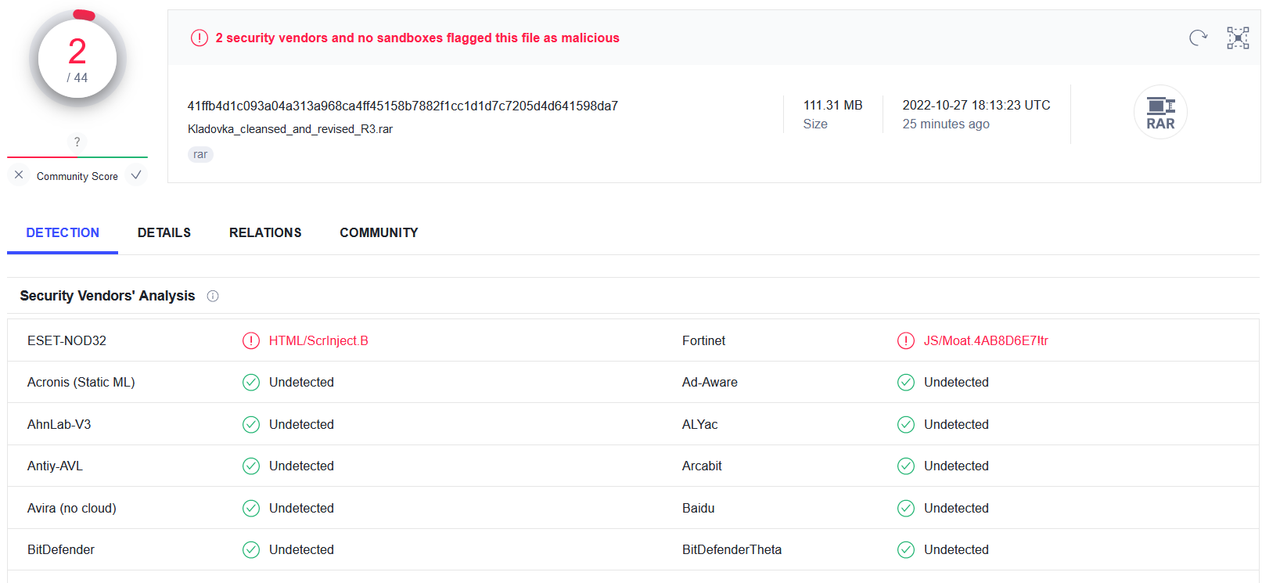Click the malicious warning alert icon in banner
The image size is (1262, 583).
pos(200,38)
